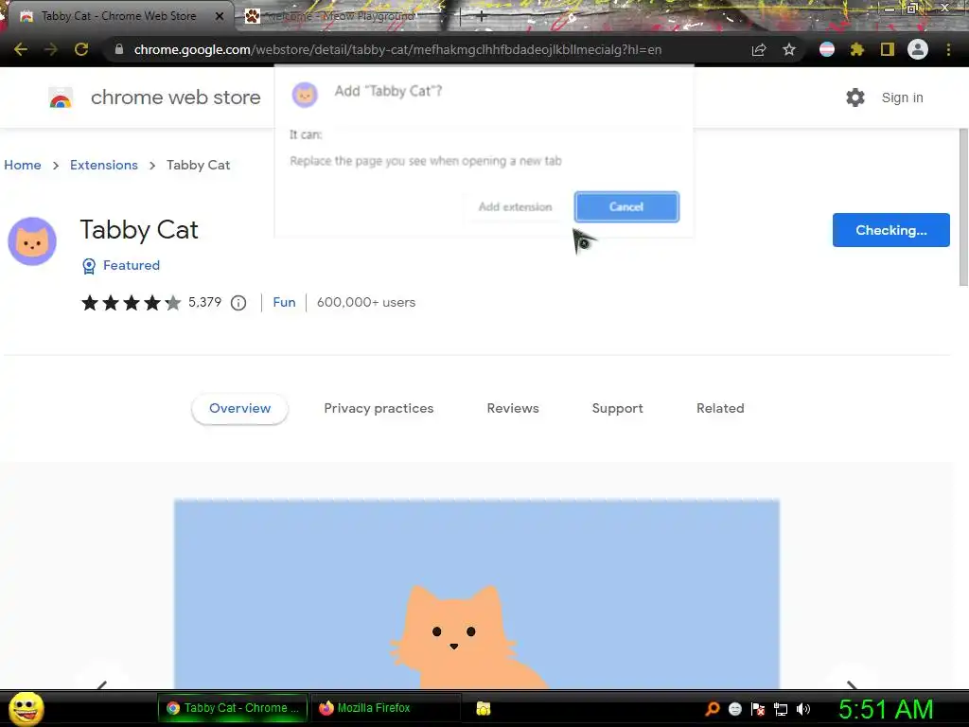The image size is (969, 727).
Task: Open the Fun category link
Action: point(284,302)
